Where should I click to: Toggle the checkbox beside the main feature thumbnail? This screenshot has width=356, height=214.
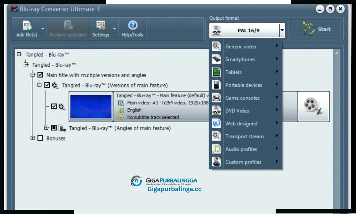click(54, 106)
